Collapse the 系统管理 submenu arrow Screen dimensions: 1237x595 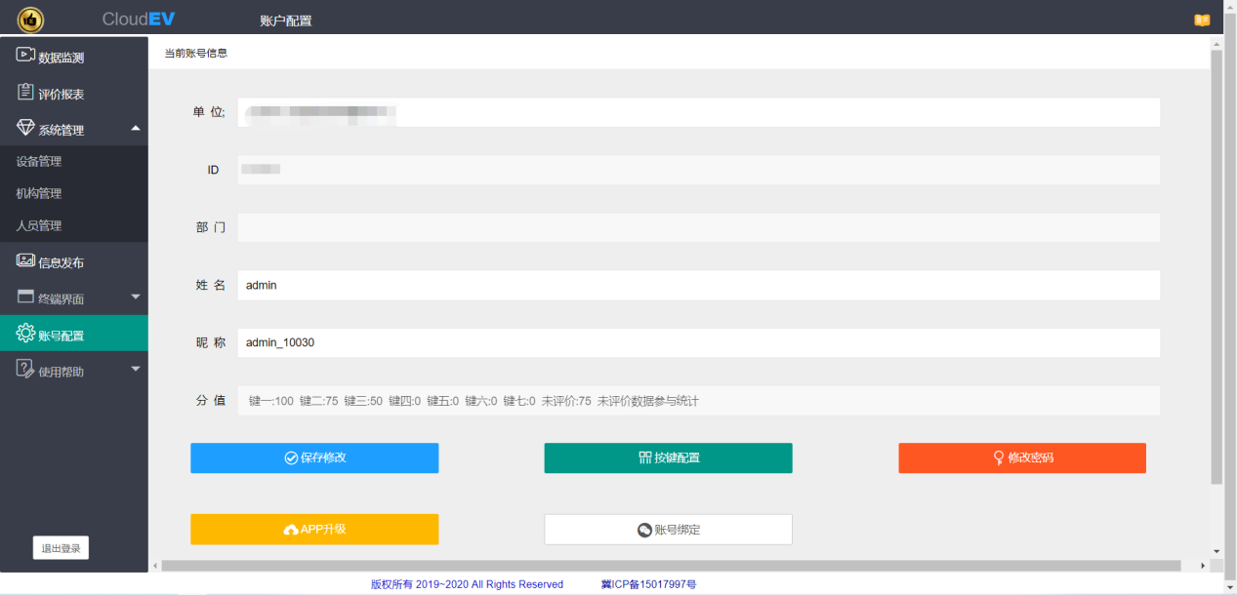point(137,126)
